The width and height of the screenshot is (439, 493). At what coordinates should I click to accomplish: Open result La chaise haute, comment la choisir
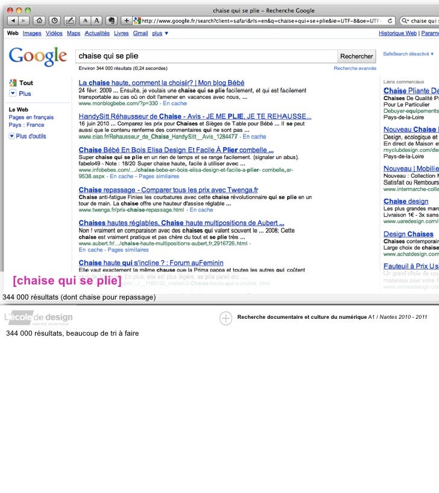coord(162,83)
